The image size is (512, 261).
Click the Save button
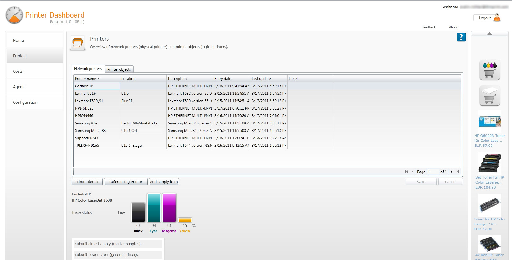click(x=421, y=182)
